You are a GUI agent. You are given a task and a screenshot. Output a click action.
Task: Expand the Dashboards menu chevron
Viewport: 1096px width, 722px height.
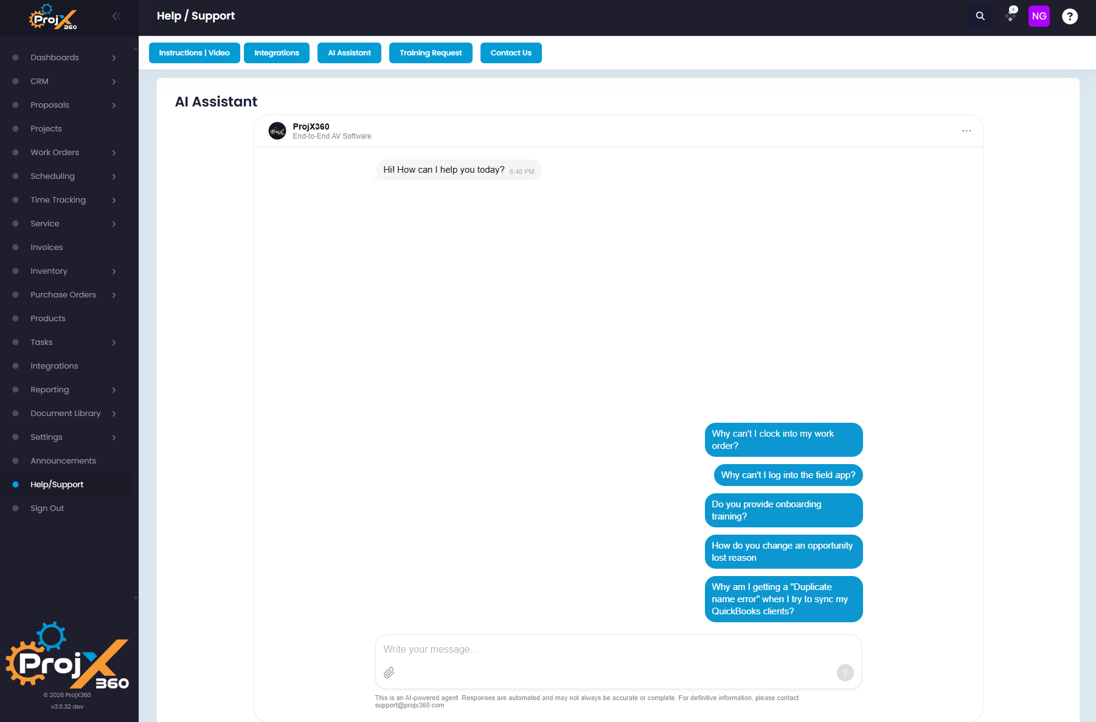tap(114, 58)
